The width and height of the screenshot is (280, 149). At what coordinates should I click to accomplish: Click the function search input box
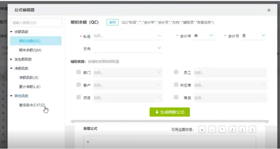pos(36,23)
